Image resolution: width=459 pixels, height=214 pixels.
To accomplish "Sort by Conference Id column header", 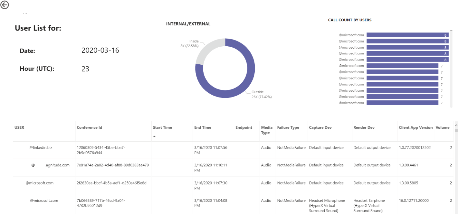I will [x=90, y=127].
